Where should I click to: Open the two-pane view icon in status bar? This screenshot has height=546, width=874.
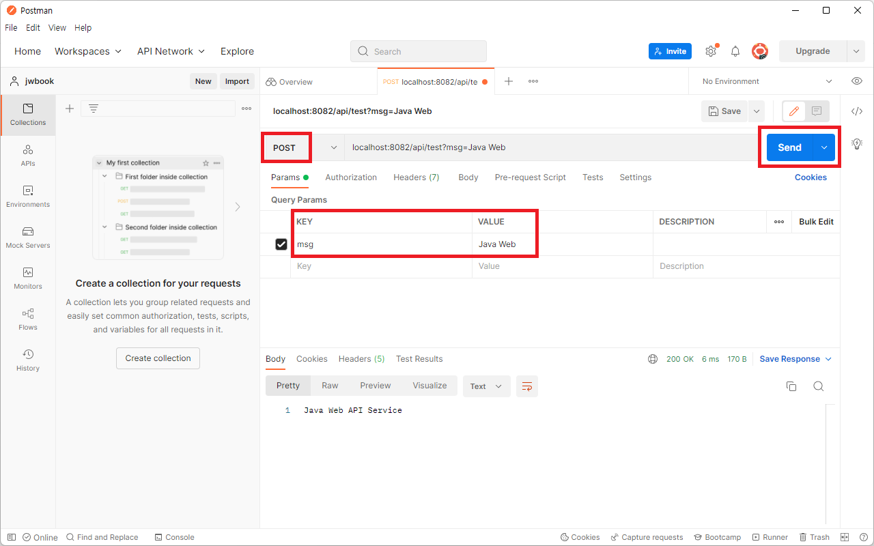(x=845, y=537)
